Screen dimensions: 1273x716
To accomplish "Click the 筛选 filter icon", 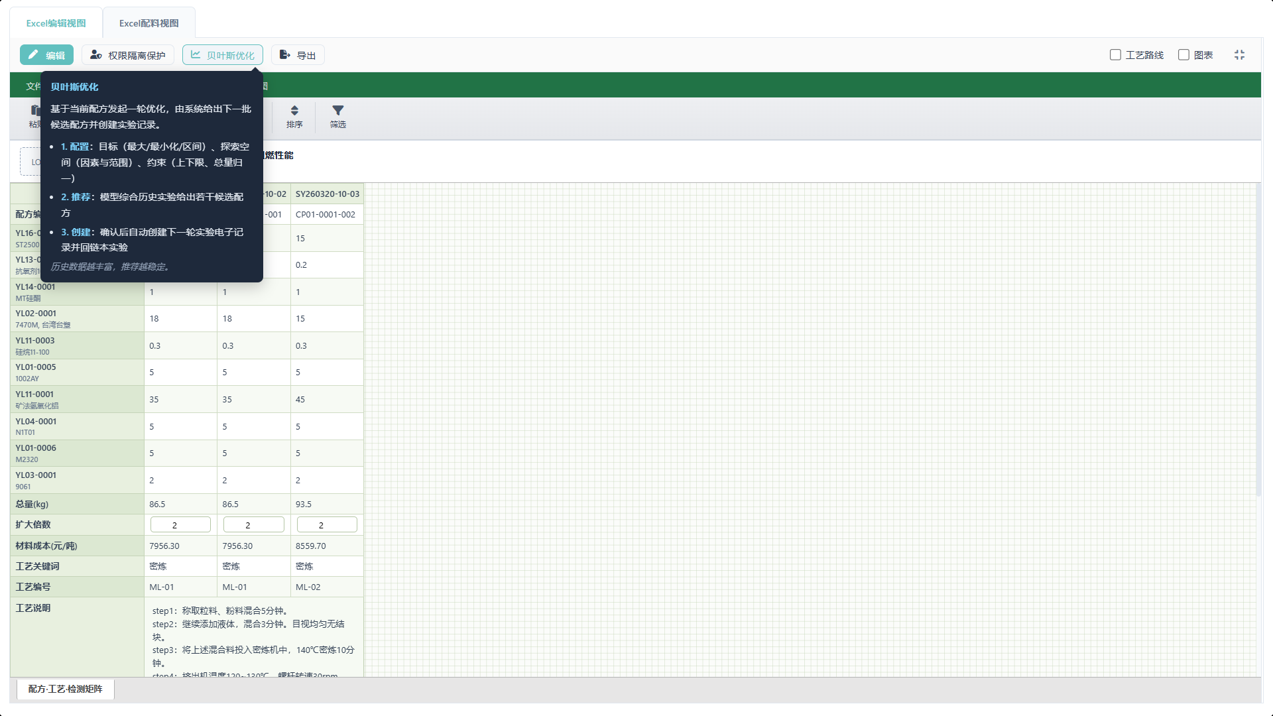I will (338, 117).
